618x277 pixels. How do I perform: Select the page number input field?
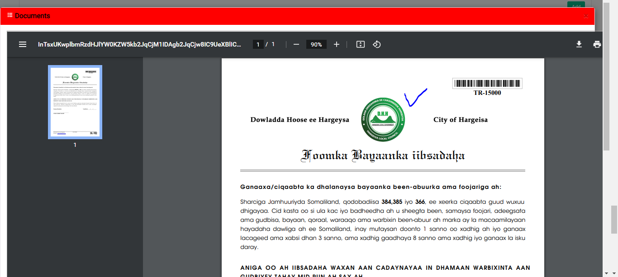tap(258, 44)
